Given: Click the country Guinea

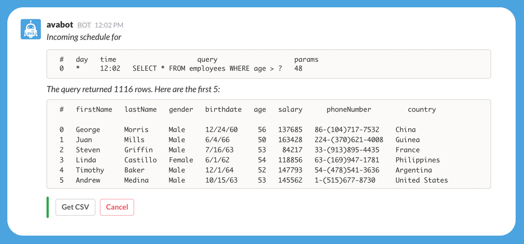Looking at the screenshot, I should [x=408, y=139].
